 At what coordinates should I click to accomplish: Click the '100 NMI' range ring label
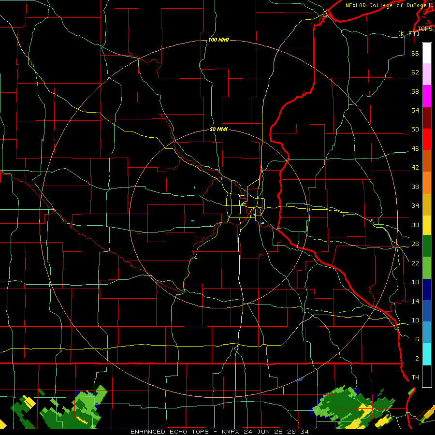[x=218, y=40]
